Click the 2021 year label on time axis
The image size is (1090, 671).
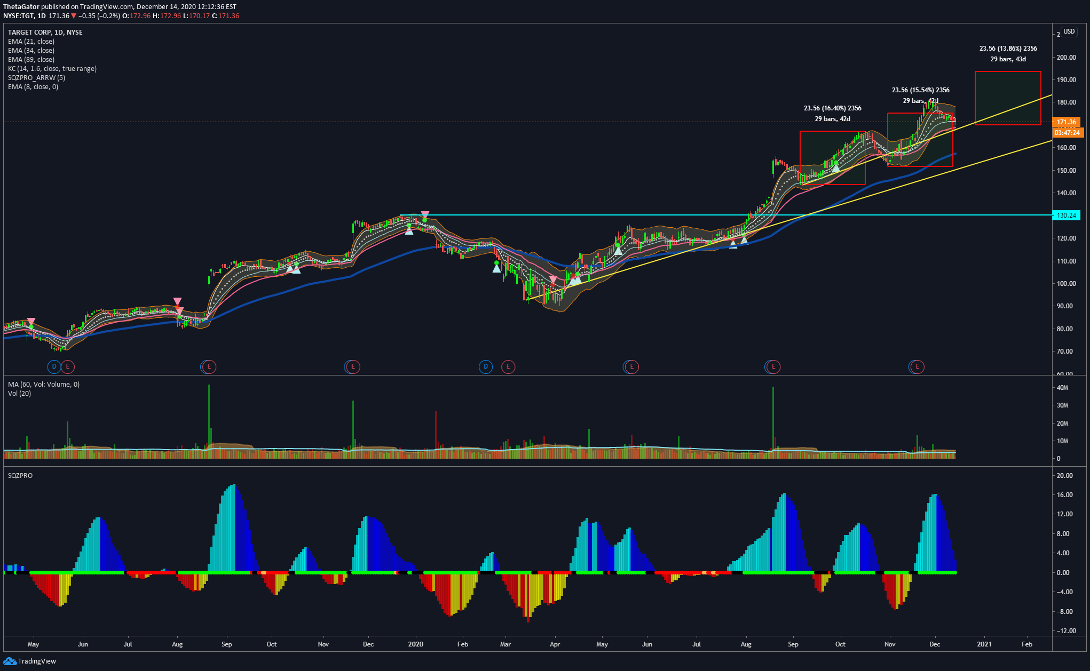tap(984, 644)
